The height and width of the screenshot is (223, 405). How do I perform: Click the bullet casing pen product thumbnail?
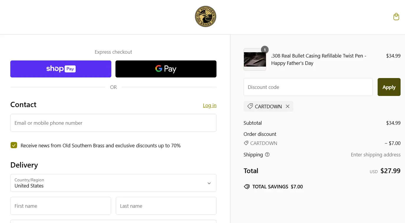point(255,60)
